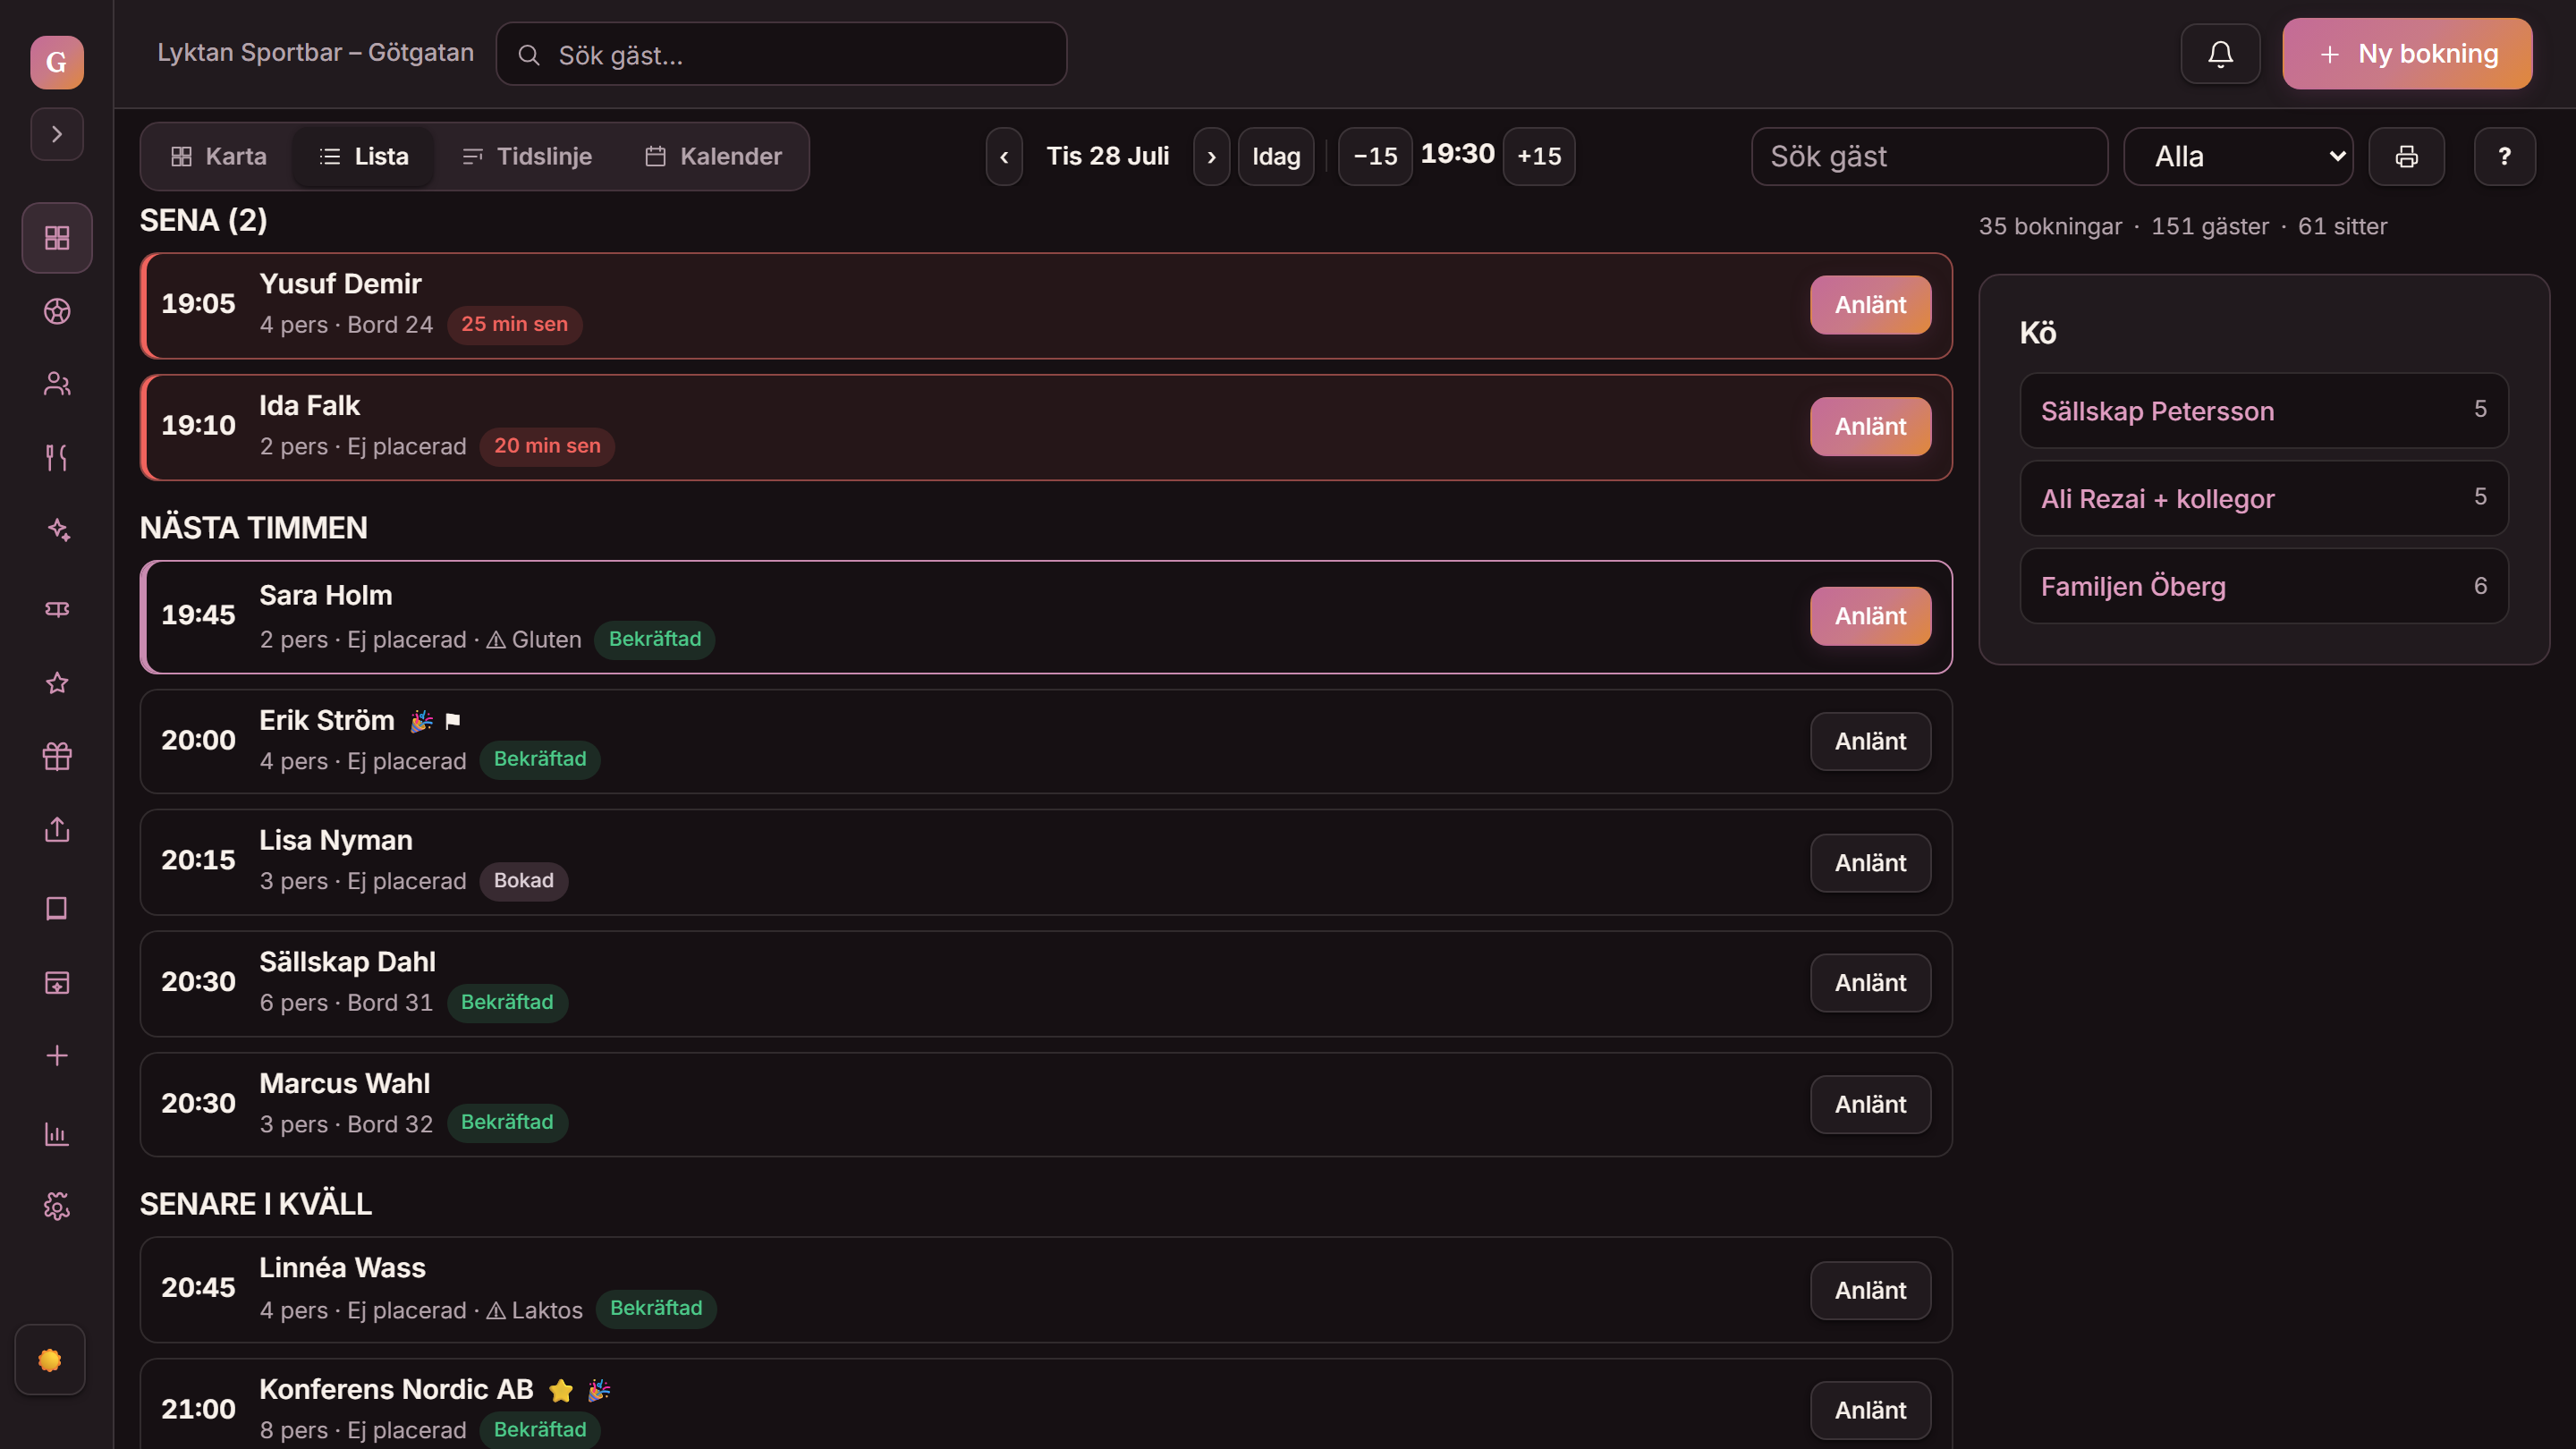Click the 25 min sen badge

click(x=514, y=325)
